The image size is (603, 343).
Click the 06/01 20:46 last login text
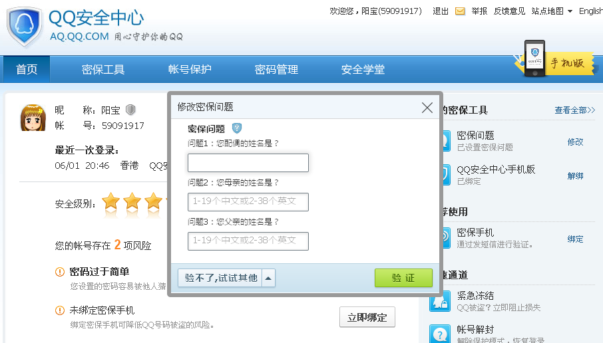[82, 166]
